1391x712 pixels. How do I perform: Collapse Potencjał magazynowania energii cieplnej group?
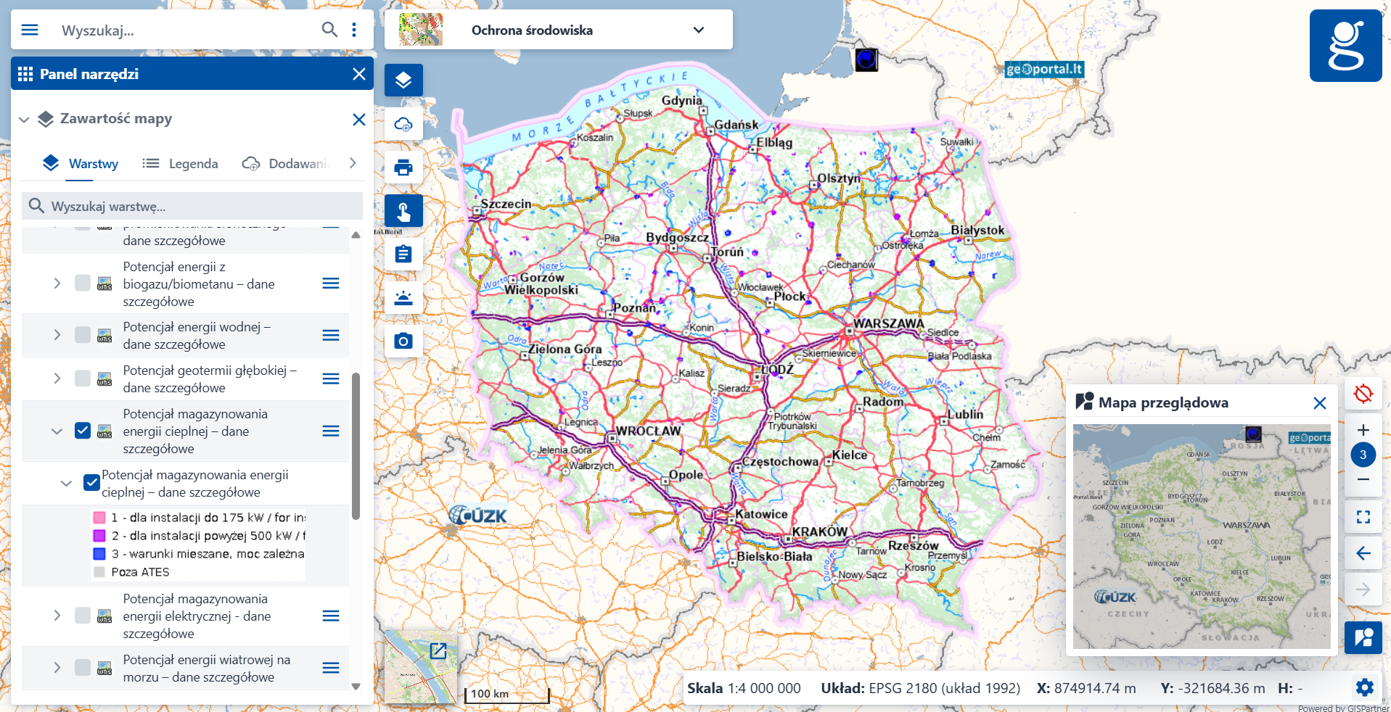[x=57, y=431]
